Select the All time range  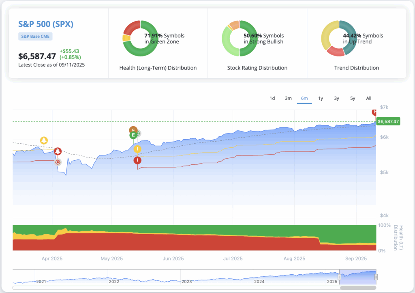[x=369, y=98]
